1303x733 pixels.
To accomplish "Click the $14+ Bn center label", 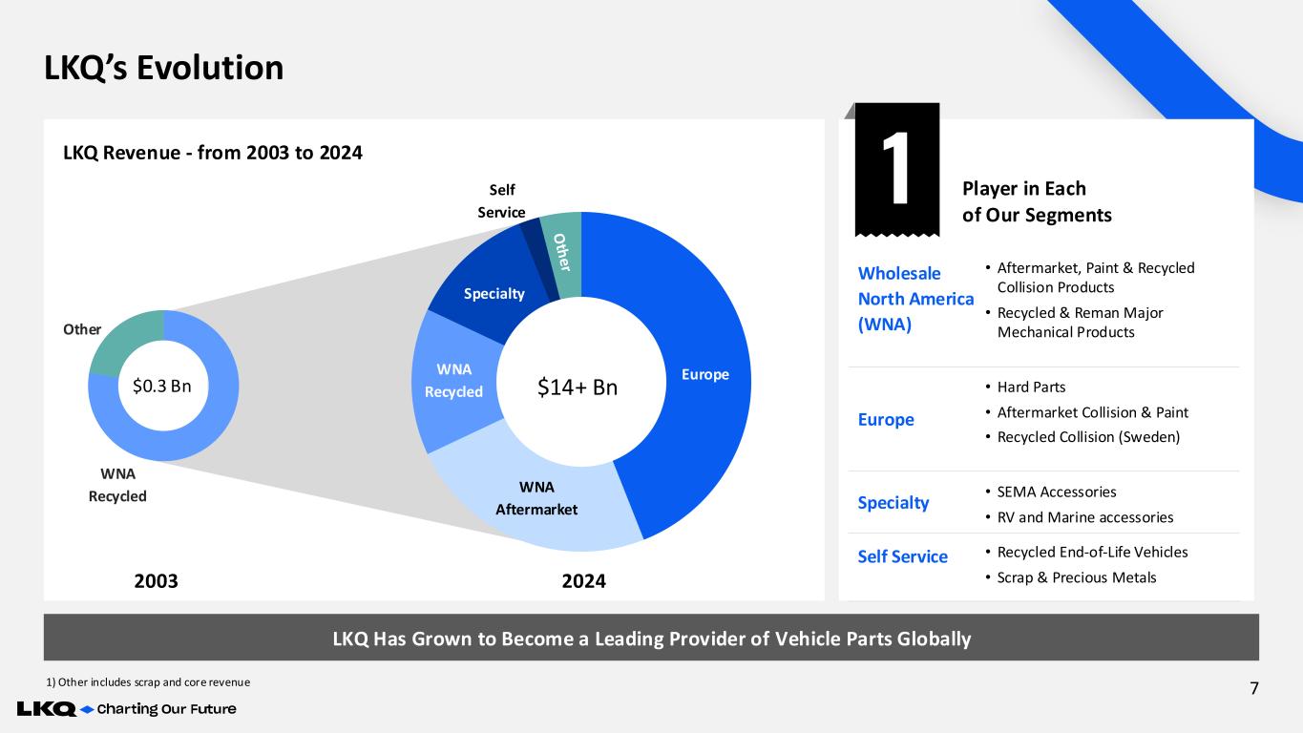I will [x=578, y=387].
